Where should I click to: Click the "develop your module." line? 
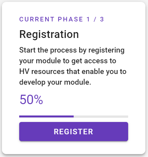pos(55,82)
